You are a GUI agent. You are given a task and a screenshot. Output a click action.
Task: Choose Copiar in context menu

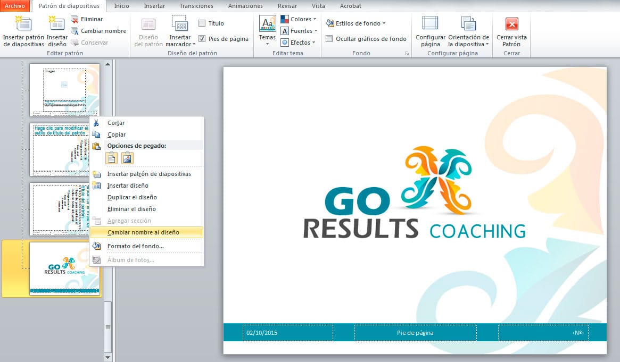[x=147, y=134]
